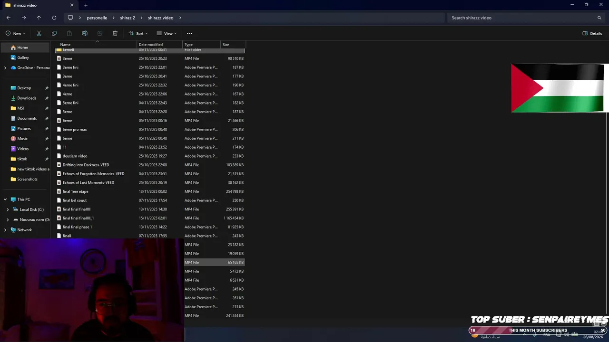Expand the Network tree node
This screenshot has width=609, height=342.
(5, 230)
